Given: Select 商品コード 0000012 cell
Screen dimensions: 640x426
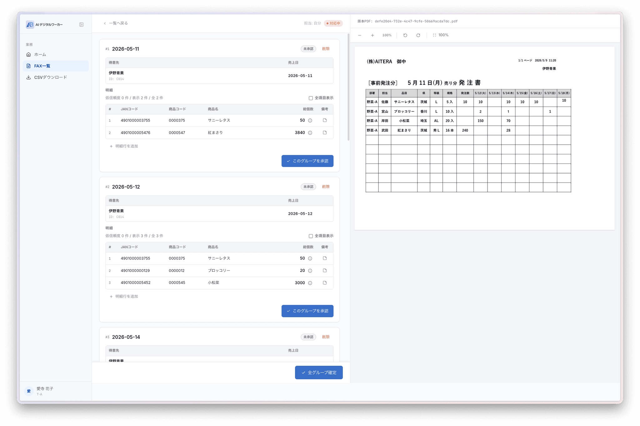Looking at the screenshot, I should [177, 271].
